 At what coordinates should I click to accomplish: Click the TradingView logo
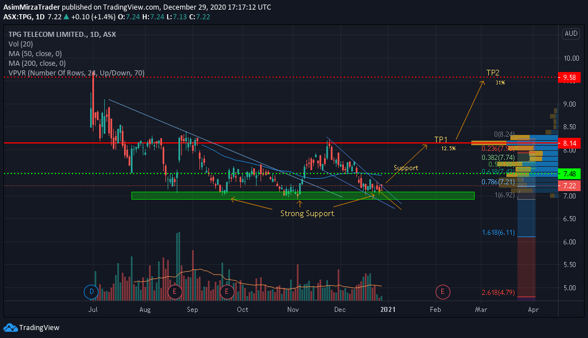coord(32,327)
